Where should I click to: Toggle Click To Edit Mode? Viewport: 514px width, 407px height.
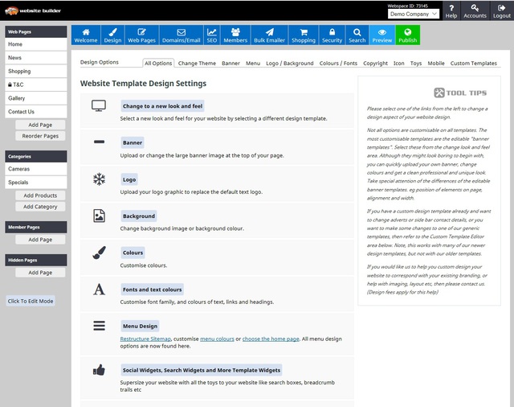tap(31, 301)
